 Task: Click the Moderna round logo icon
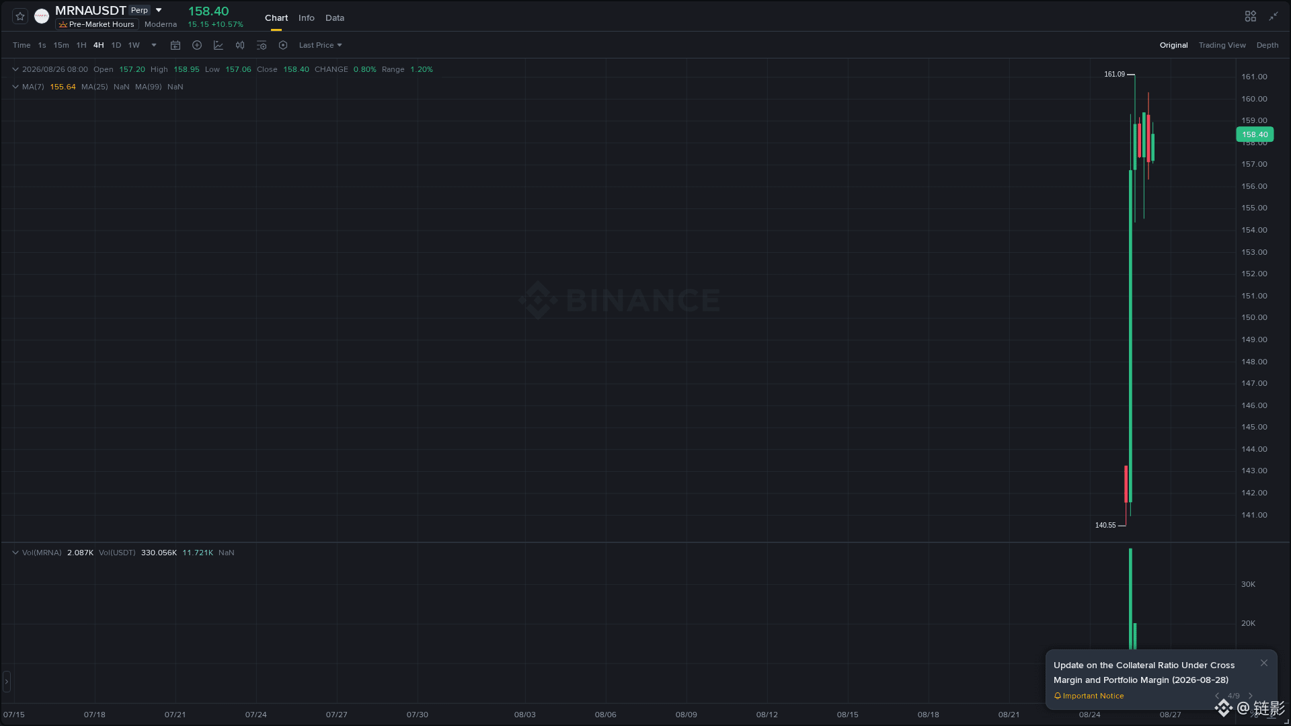coord(42,16)
